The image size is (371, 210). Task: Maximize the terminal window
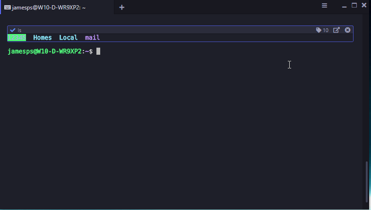(x=354, y=5)
